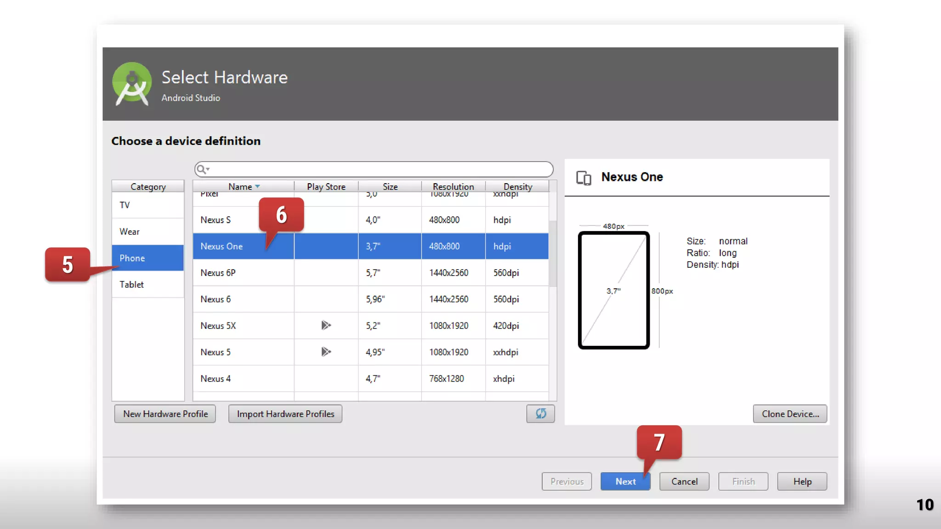Click the Play Store icon for Nexus 5
The height and width of the screenshot is (529, 941).
(326, 352)
